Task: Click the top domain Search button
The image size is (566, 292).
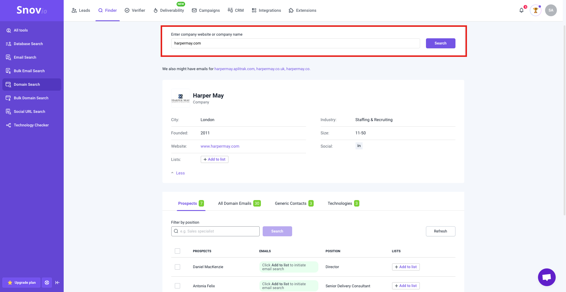Action: pyautogui.click(x=440, y=43)
